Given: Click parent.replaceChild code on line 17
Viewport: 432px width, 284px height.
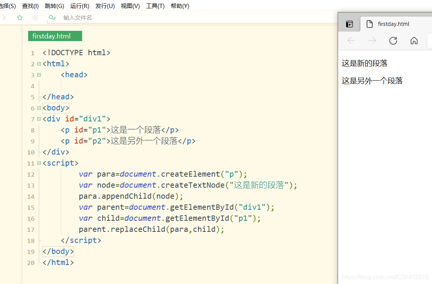Looking at the screenshot, I should click(151, 229).
